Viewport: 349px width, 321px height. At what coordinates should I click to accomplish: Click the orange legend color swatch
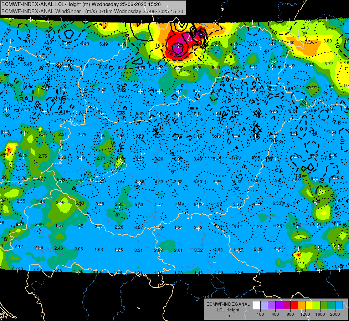tap(302, 305)
